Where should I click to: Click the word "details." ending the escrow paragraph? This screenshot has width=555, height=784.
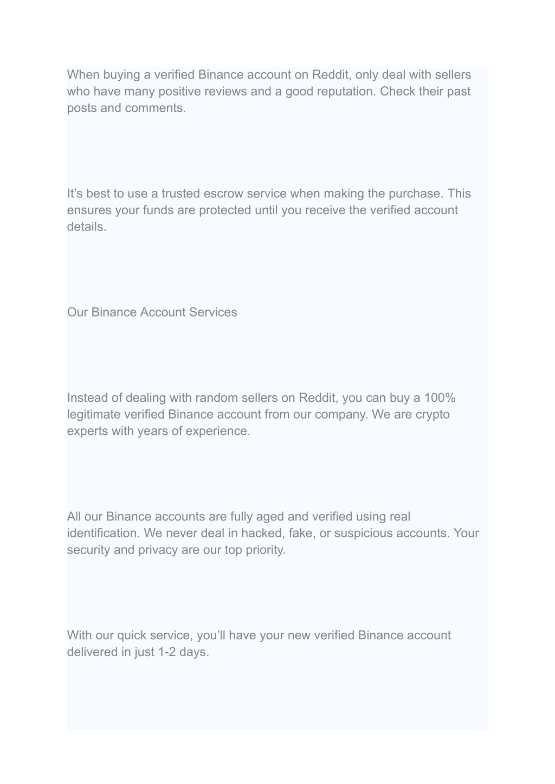click(87, 227)
